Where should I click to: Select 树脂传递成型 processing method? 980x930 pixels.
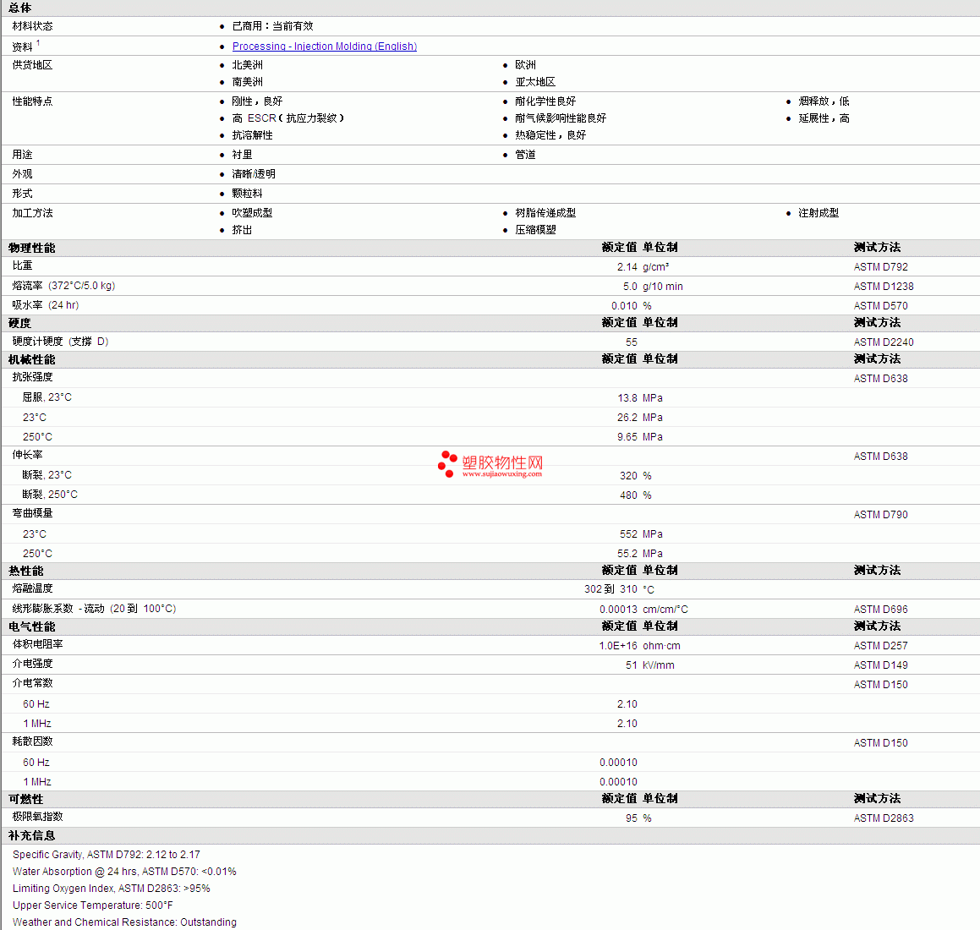(x=545, y=212)
